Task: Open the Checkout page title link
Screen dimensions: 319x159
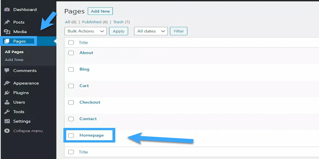Action: coord(90,102)
